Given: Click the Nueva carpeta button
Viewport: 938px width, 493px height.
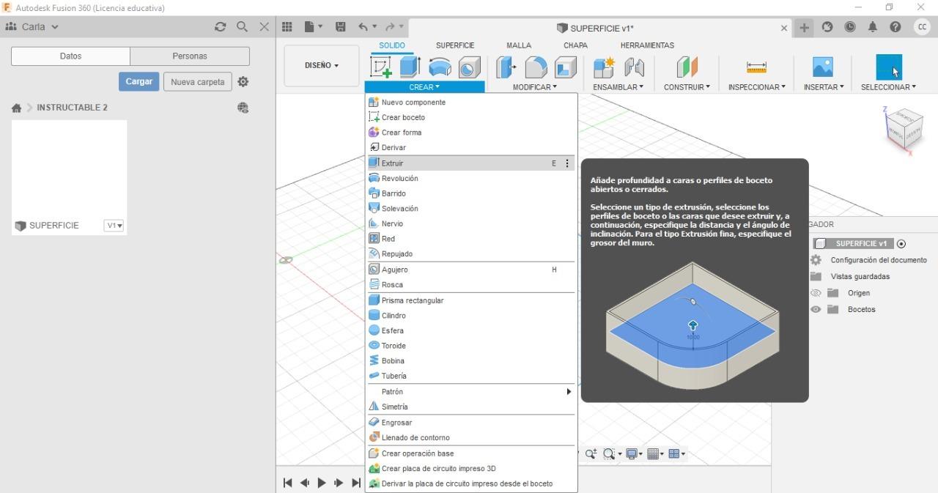Looking at the screenshot, I should tap(198, 81).
